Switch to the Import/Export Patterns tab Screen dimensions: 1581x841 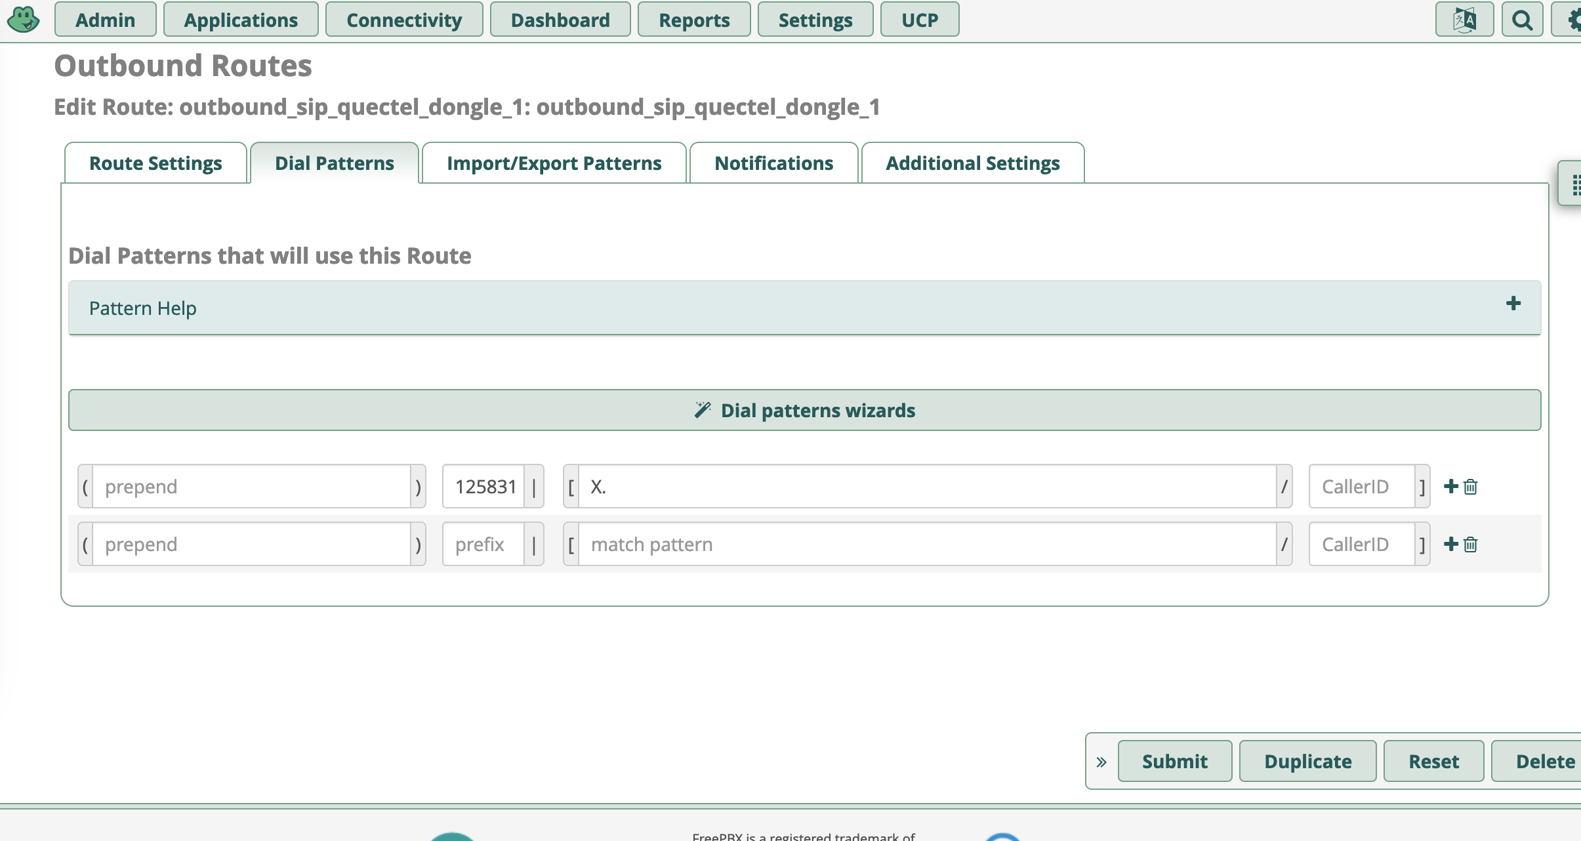click(554, 163)
